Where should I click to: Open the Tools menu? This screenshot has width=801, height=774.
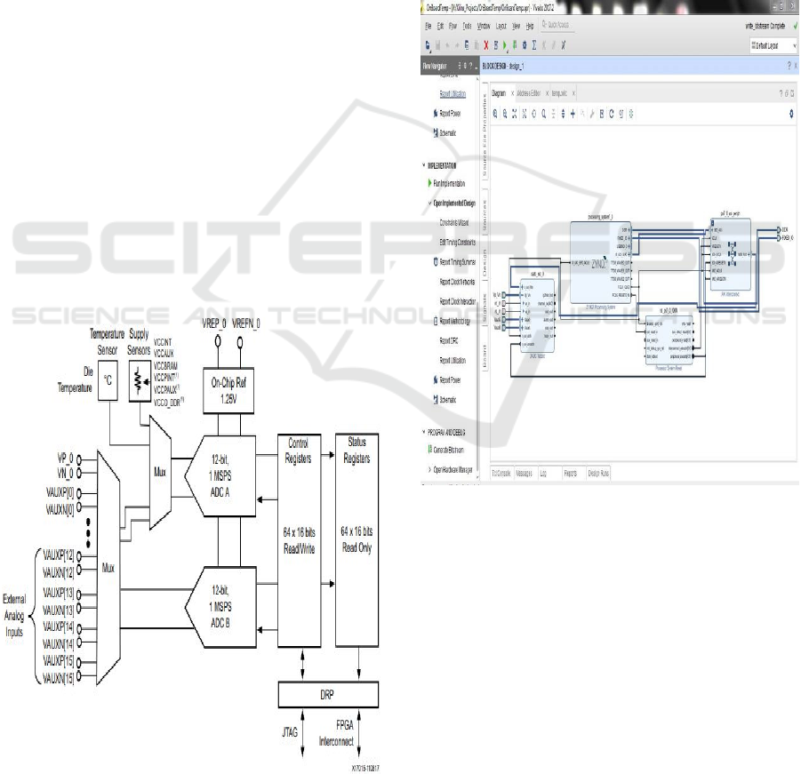467,27
